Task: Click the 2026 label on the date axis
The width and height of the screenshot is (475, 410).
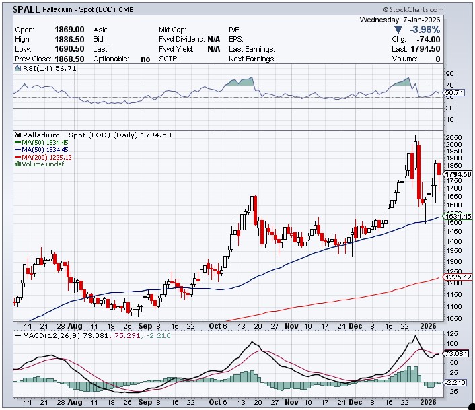Action: (429, 325)
